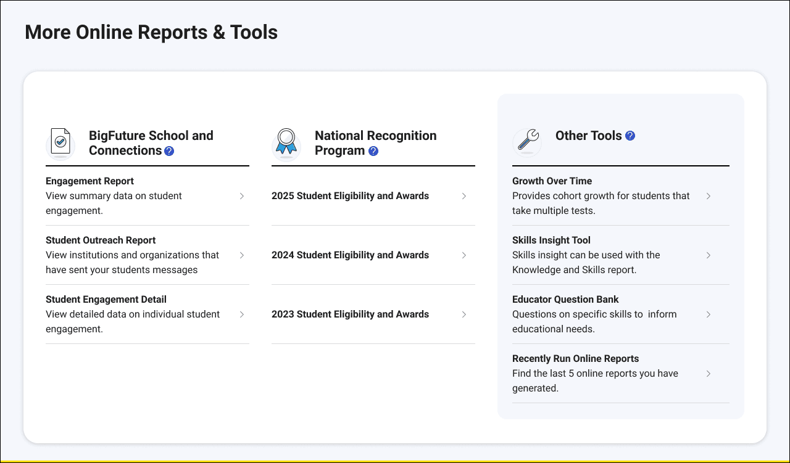Viewport: 790px width, 463px height.
Task: Open 2025 Student Eligibility and Awards
Action: pyautogui.click(x=350, y=196)
